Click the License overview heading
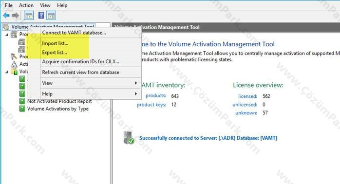This screenshot has height=184, width=340. (258, 85)
